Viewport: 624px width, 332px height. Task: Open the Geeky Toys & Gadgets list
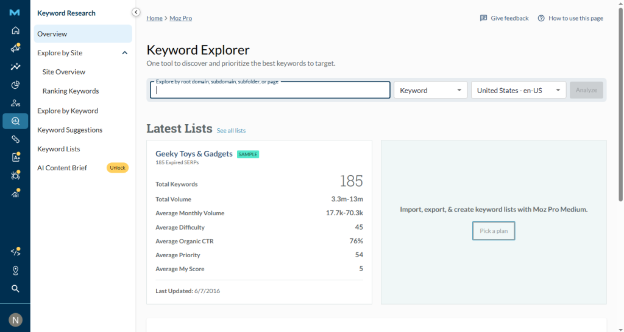(x=194, y=154)
